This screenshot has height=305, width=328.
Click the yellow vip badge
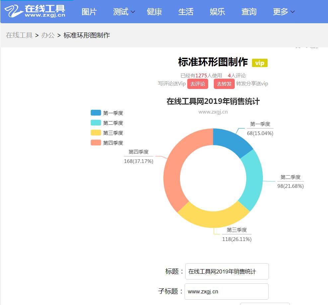point(260,63)
